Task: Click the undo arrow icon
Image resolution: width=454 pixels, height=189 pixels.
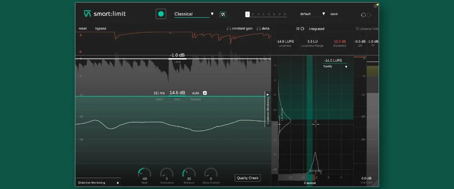Action: pyautogui.click(x=363, y=15)
